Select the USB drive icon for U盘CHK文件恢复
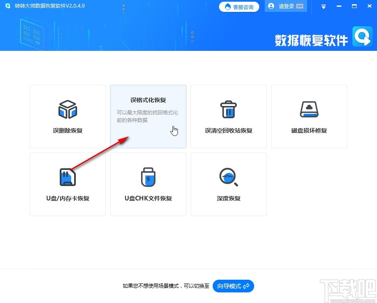This screenshot has height=303, width=377. tap(148, 177)
